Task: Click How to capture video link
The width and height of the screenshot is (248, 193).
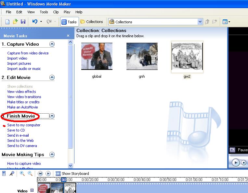Action: click(24, 164)
